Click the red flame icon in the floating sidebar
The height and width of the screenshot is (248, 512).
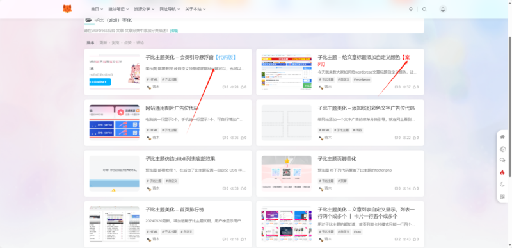click(502, 172)
